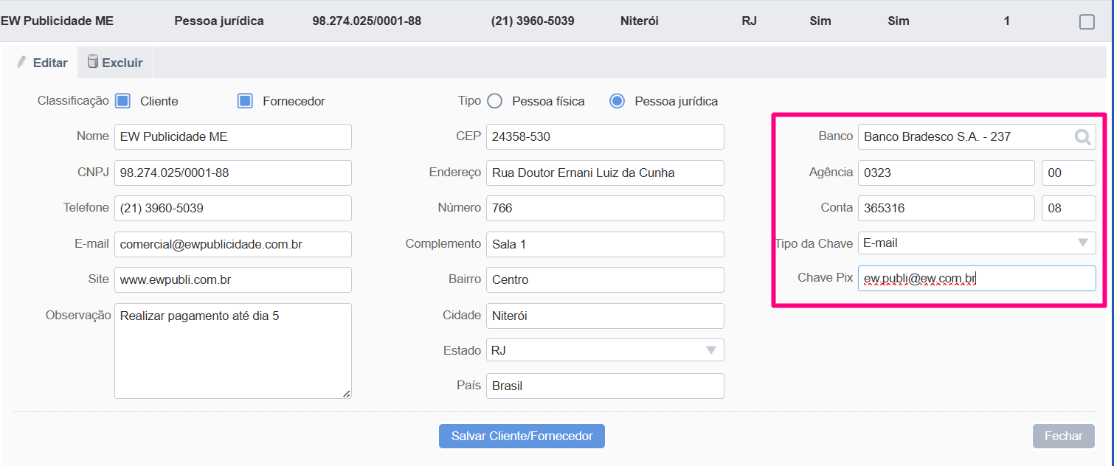Click the trash icon beside Excluir
Image resolution: width=1114 pixels, height=466 pixels.
click(x=93, y=61)
